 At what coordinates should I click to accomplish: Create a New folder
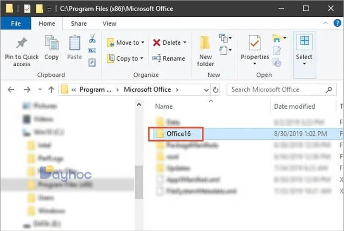(206, 51)
